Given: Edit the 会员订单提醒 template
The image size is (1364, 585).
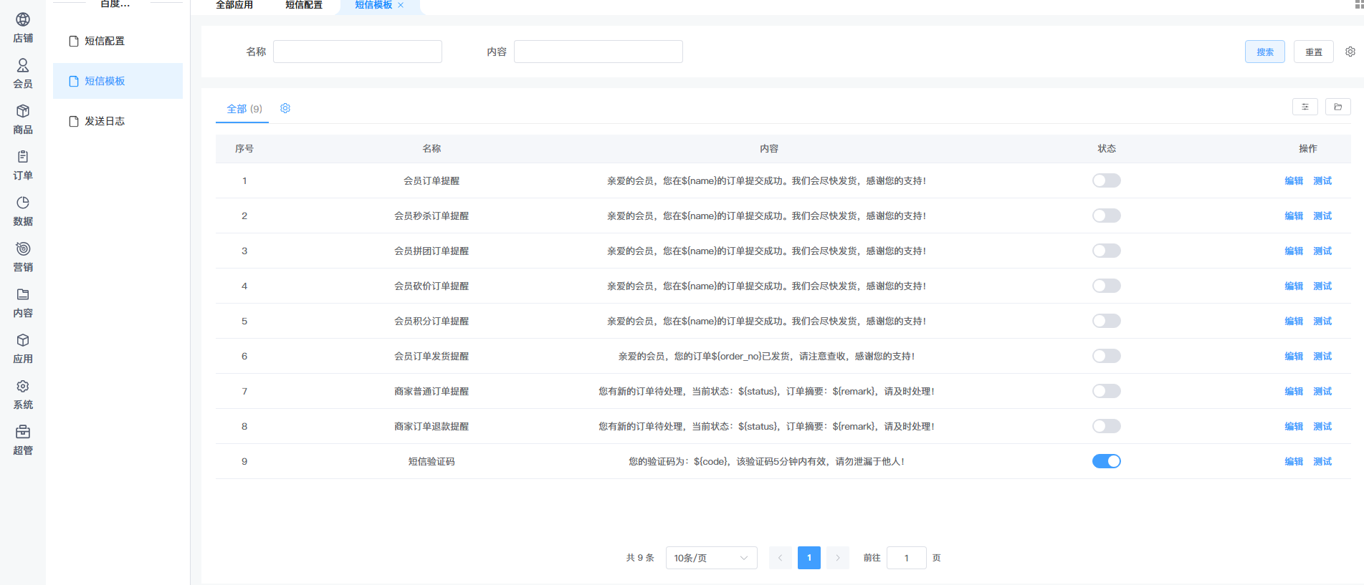Looking at the screenshot, I should (x=1294, y=180).
